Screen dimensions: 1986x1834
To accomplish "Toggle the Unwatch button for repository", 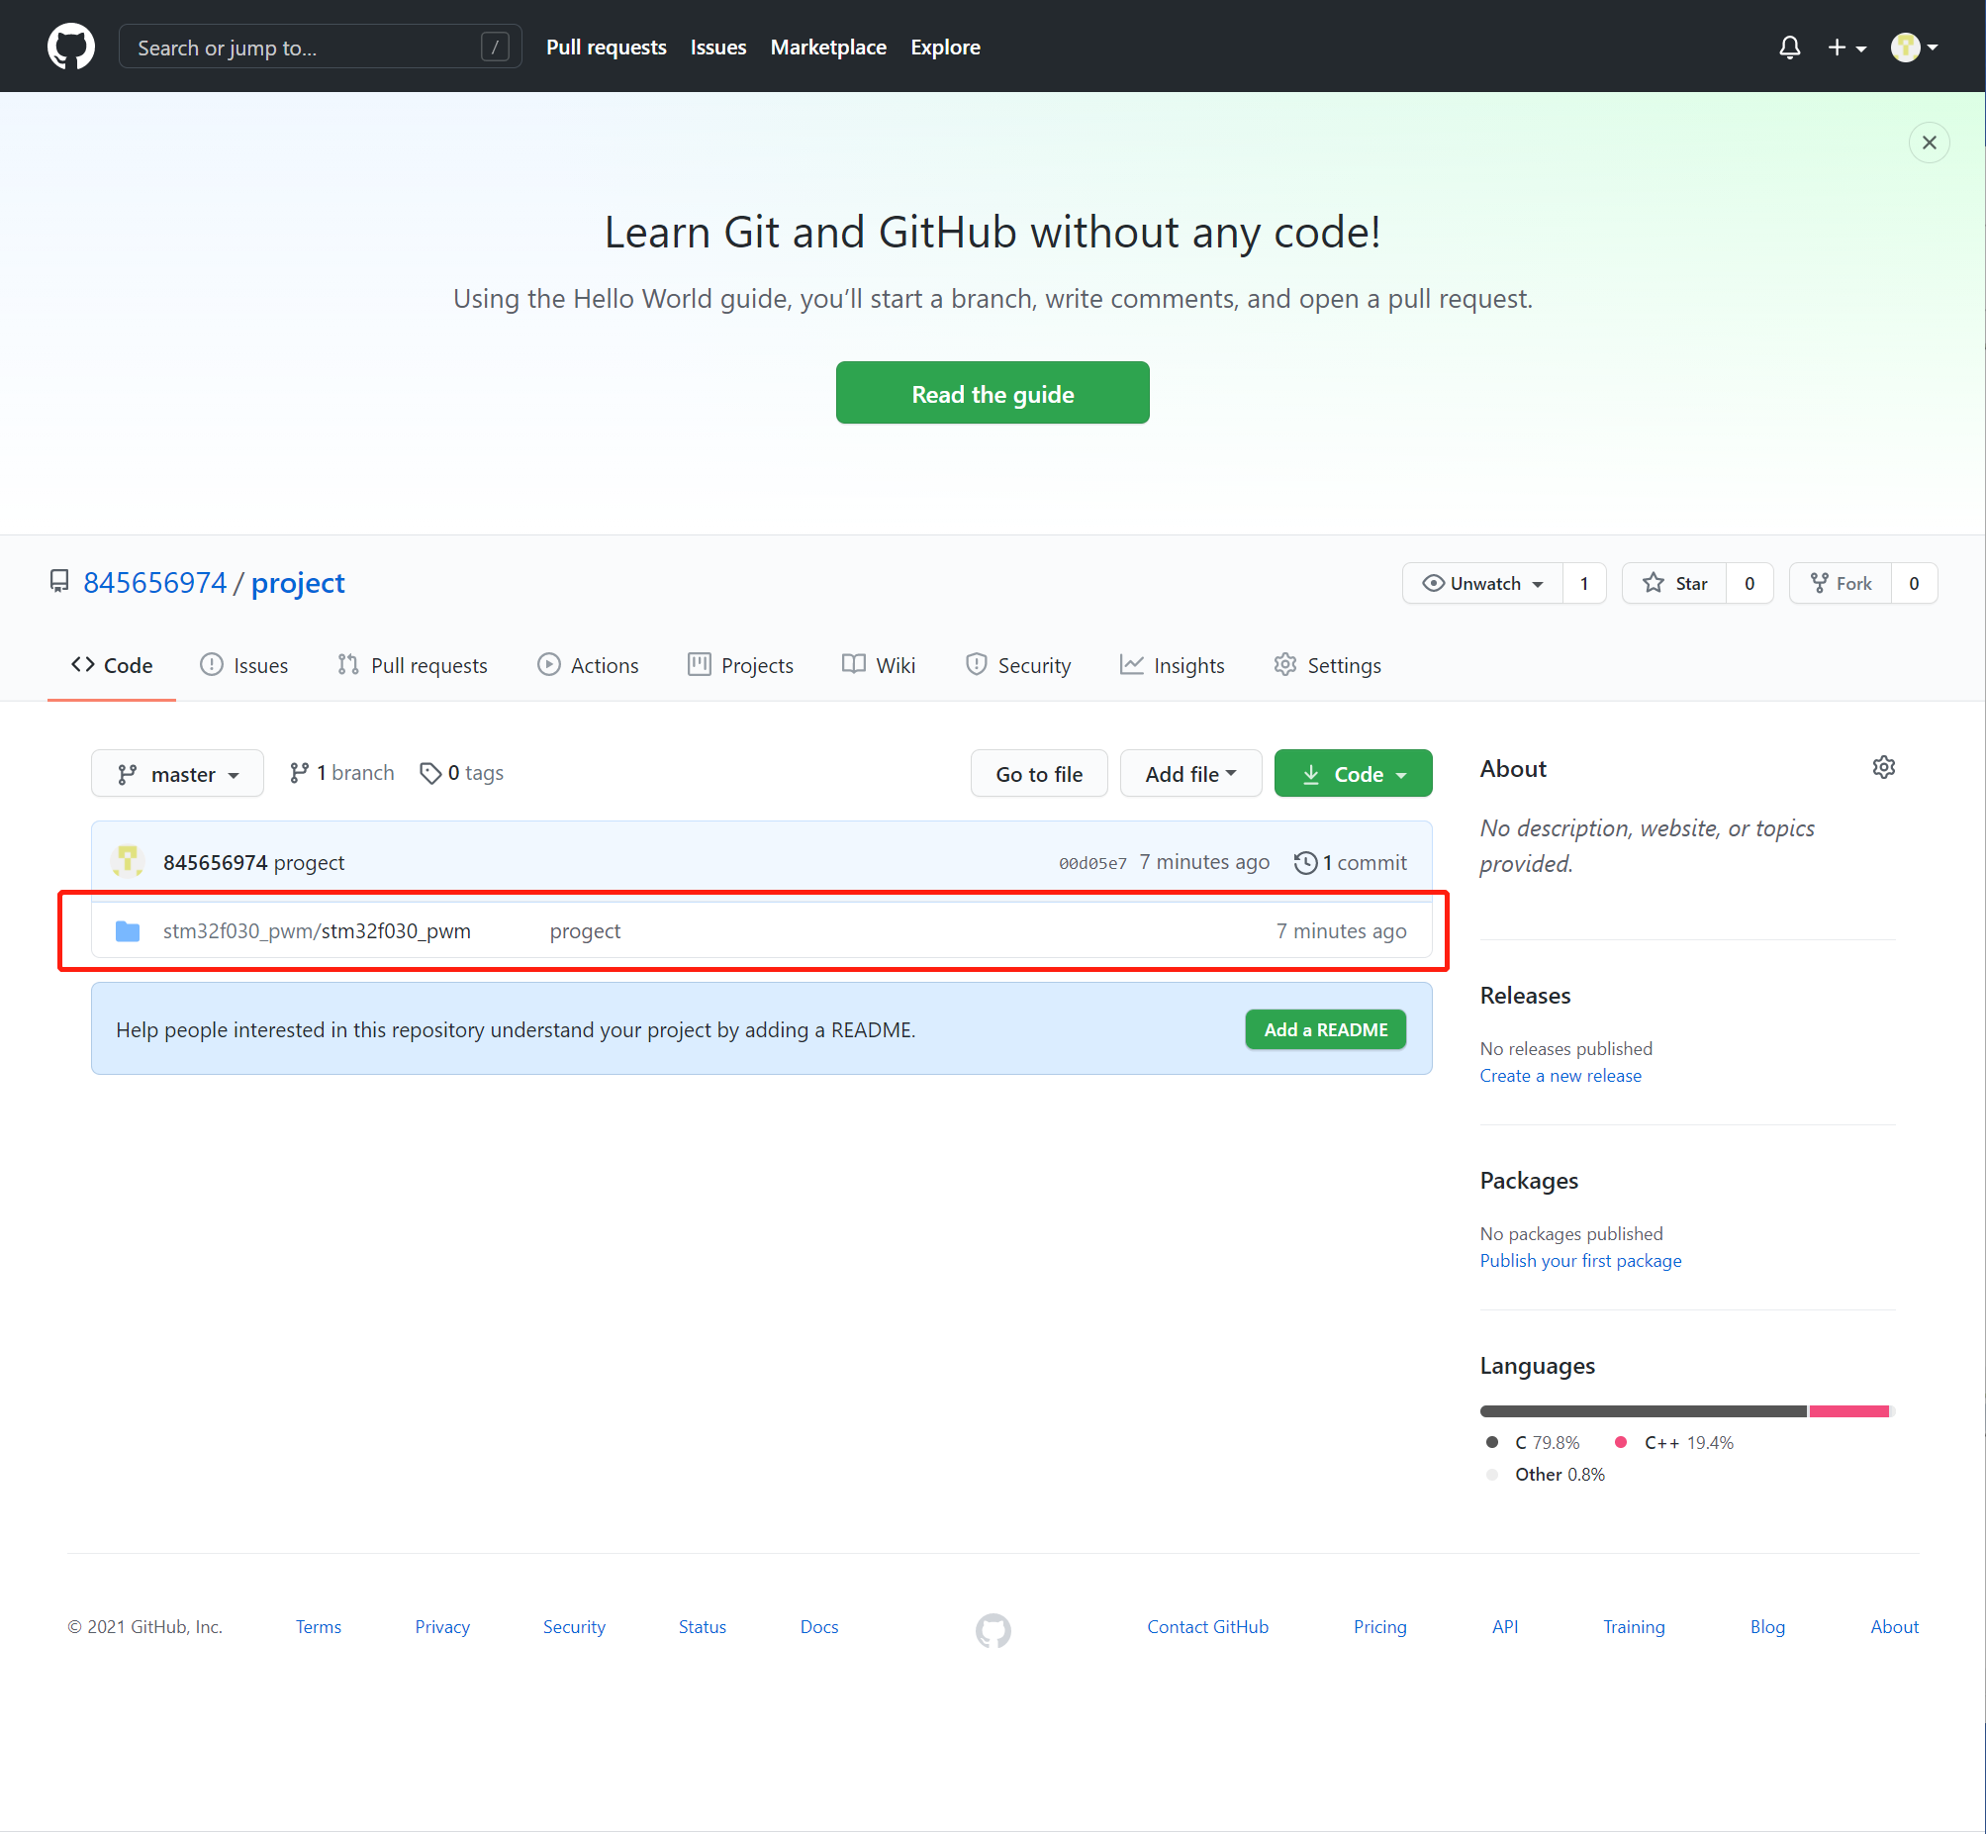I will [x=1482, y=584].
